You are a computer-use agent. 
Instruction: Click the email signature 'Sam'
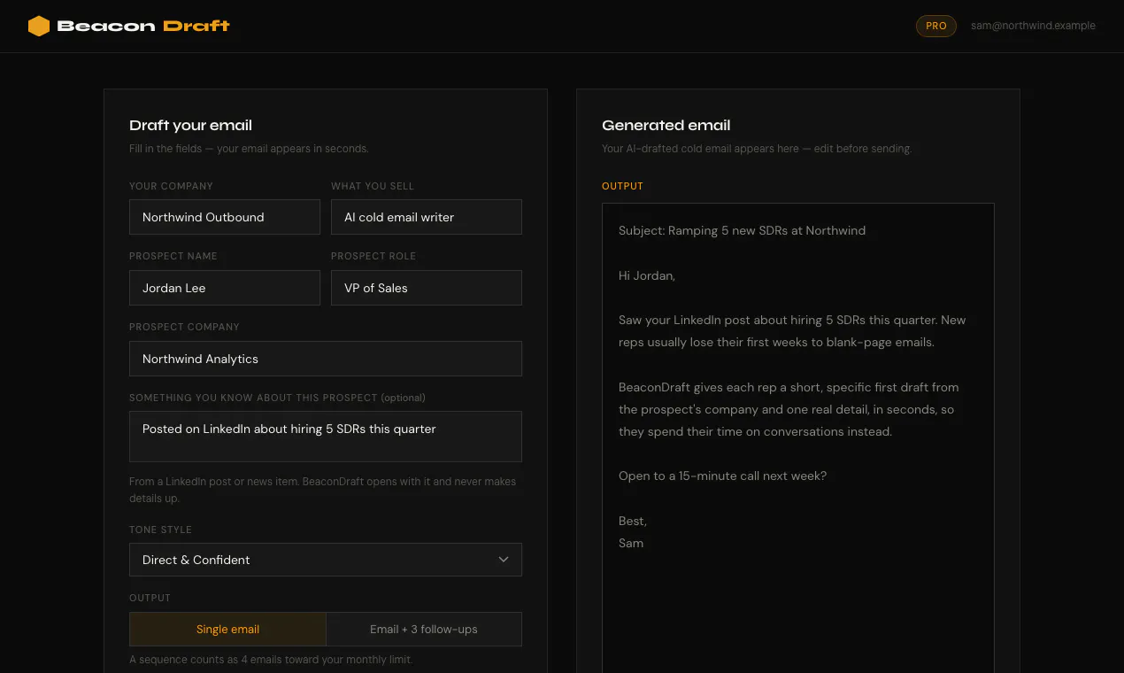(x=631, y=543)
